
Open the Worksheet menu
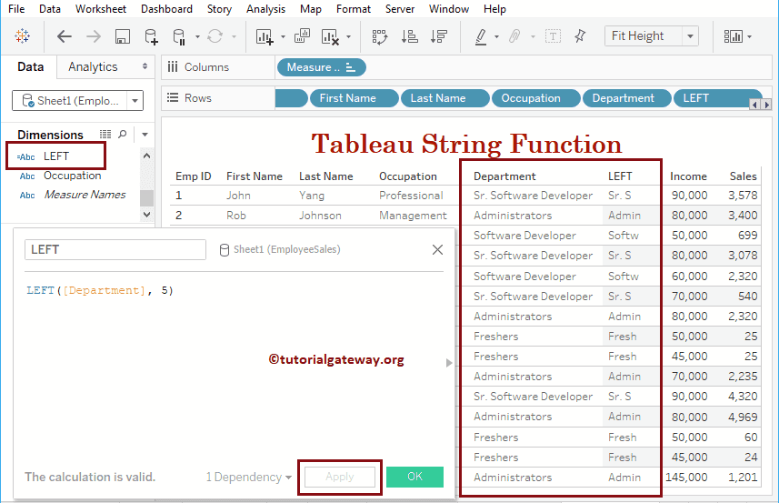click(101, 9)
